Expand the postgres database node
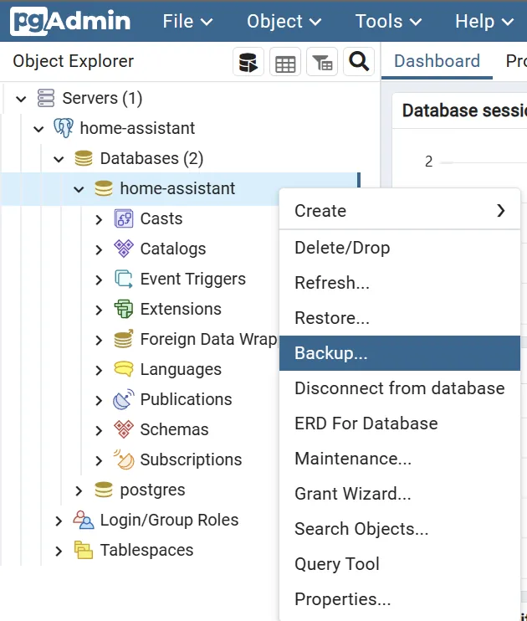This screenshot has width=527, height=621. pos(79,490)
